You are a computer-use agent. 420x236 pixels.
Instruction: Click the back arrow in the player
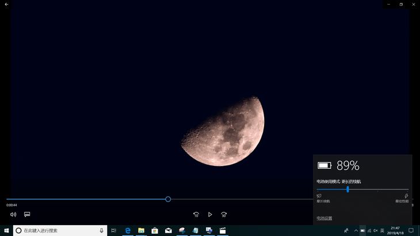[6, 4]
